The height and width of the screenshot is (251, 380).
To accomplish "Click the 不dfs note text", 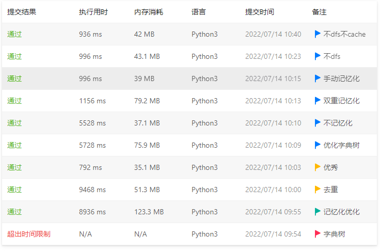I will click(x=332, y=56).
